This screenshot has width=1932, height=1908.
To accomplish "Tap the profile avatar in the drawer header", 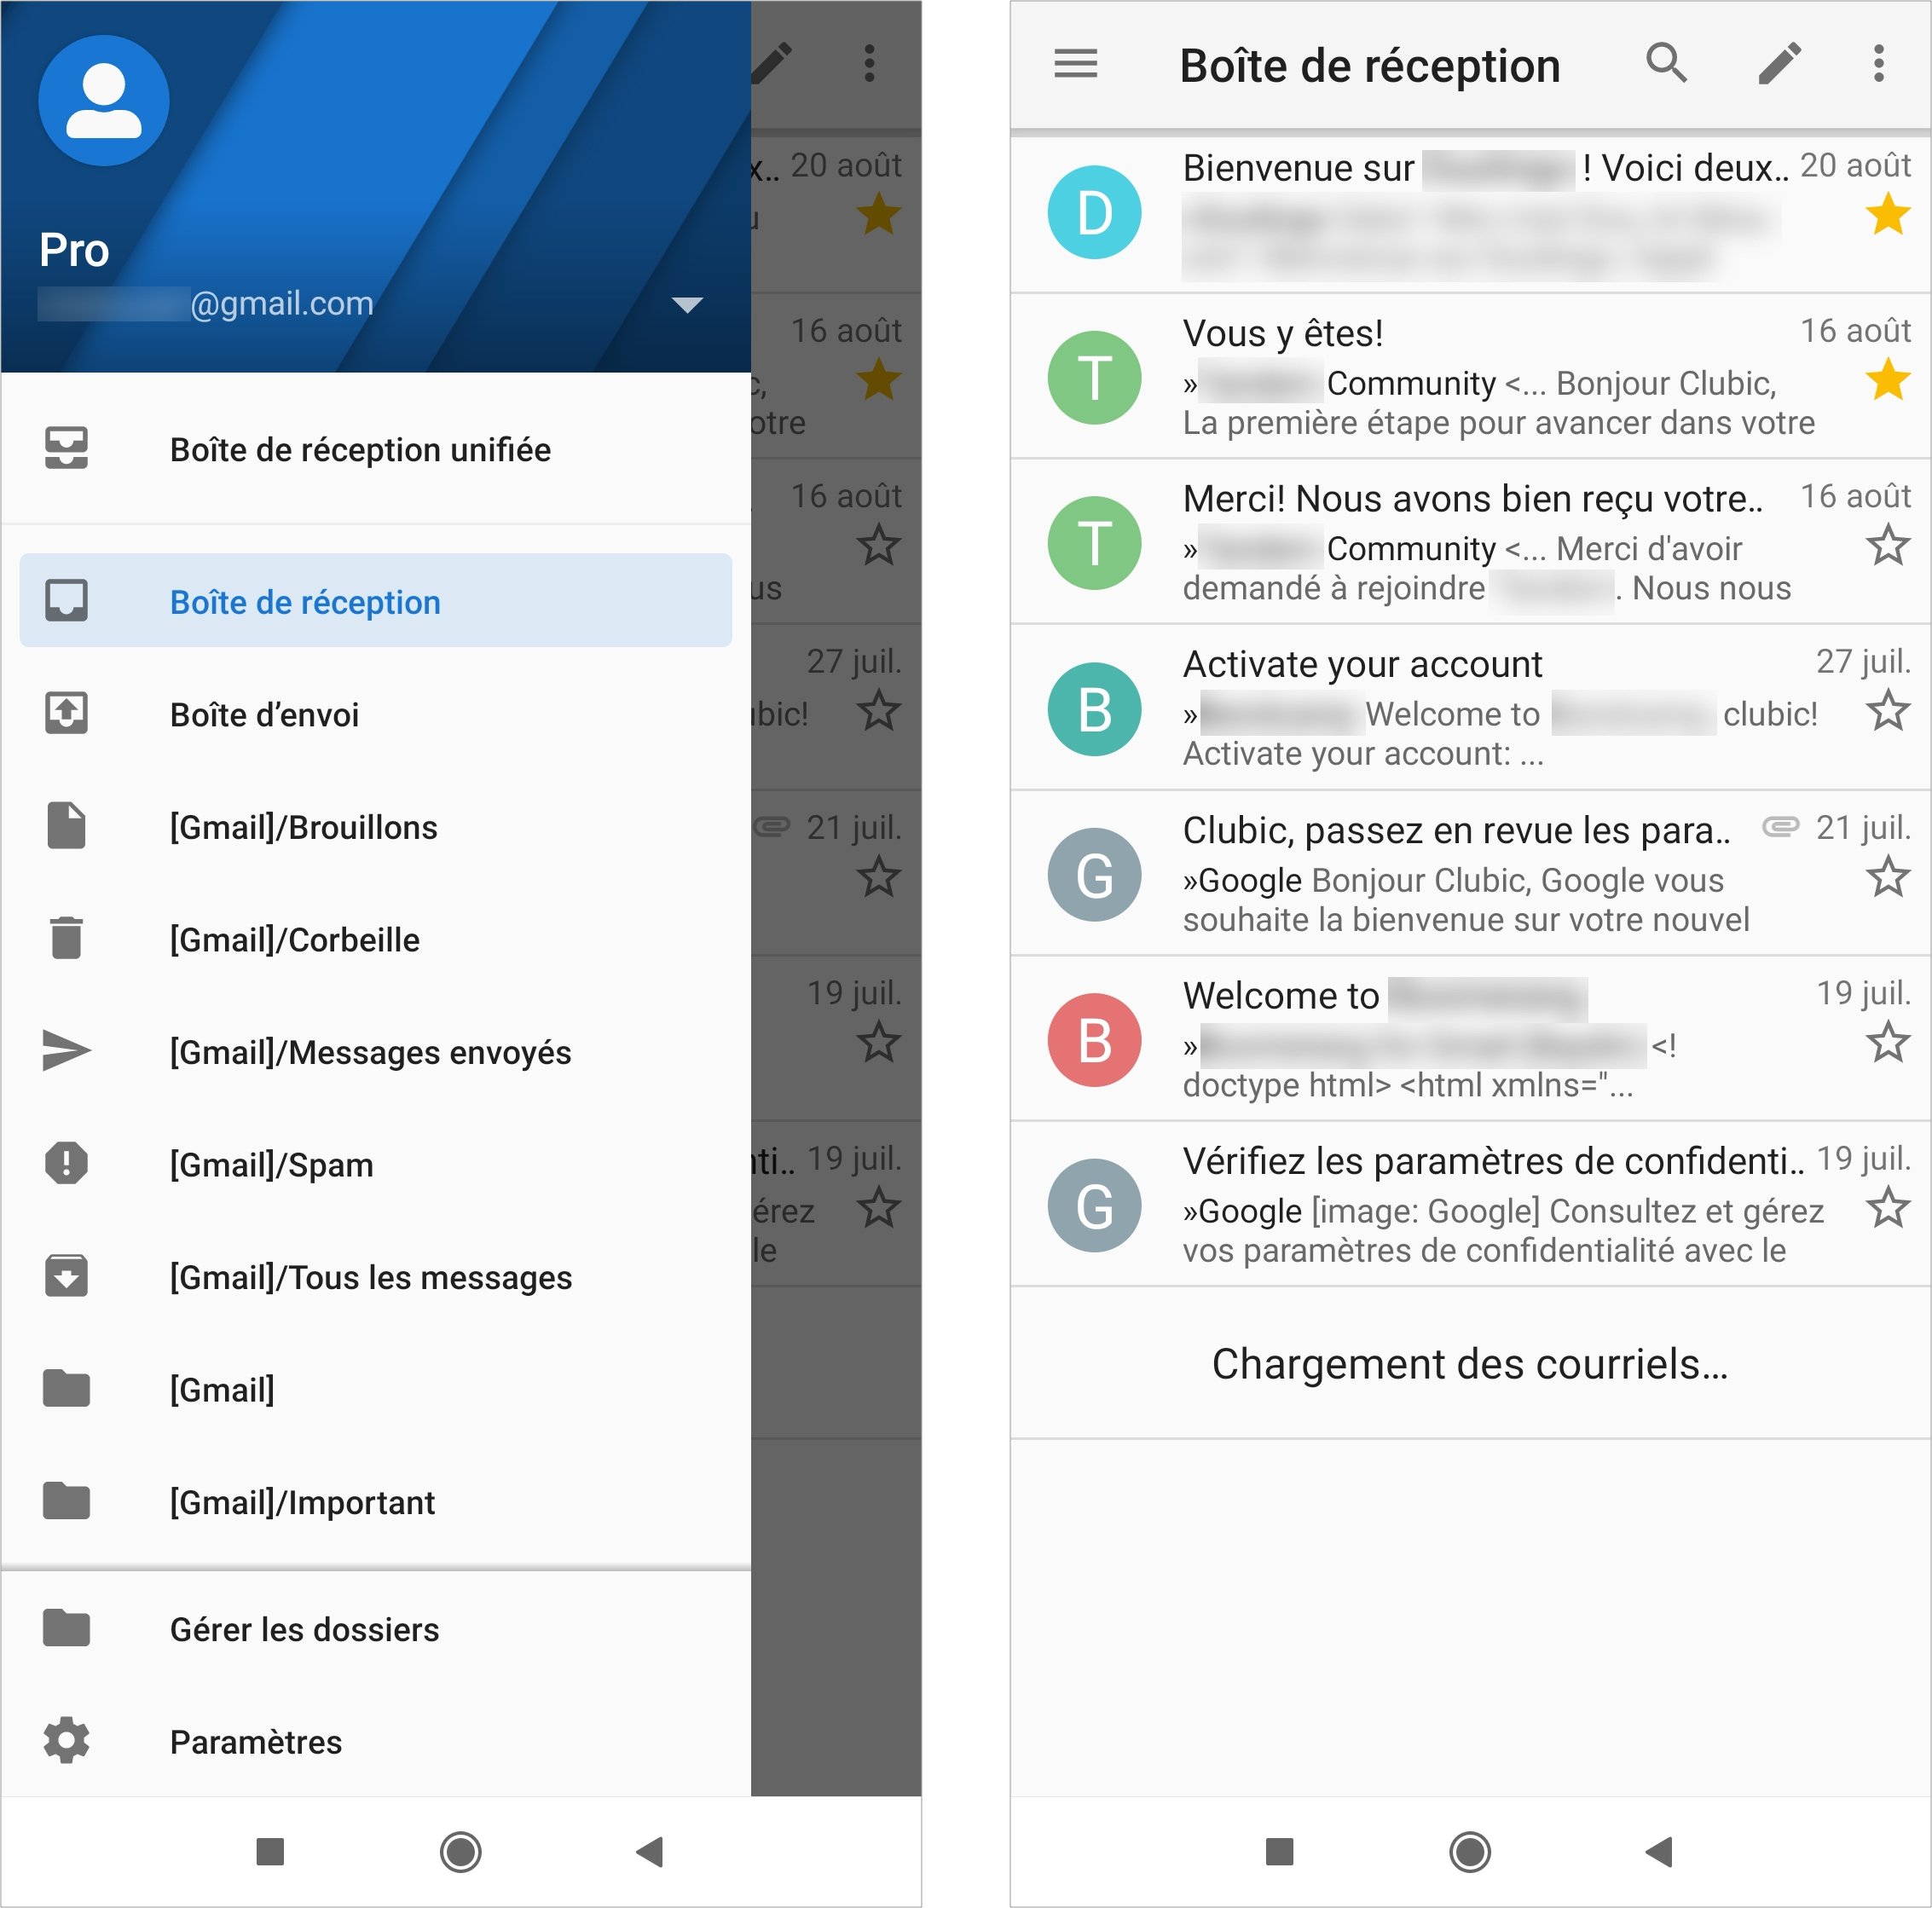I will (x=104, y=101).
